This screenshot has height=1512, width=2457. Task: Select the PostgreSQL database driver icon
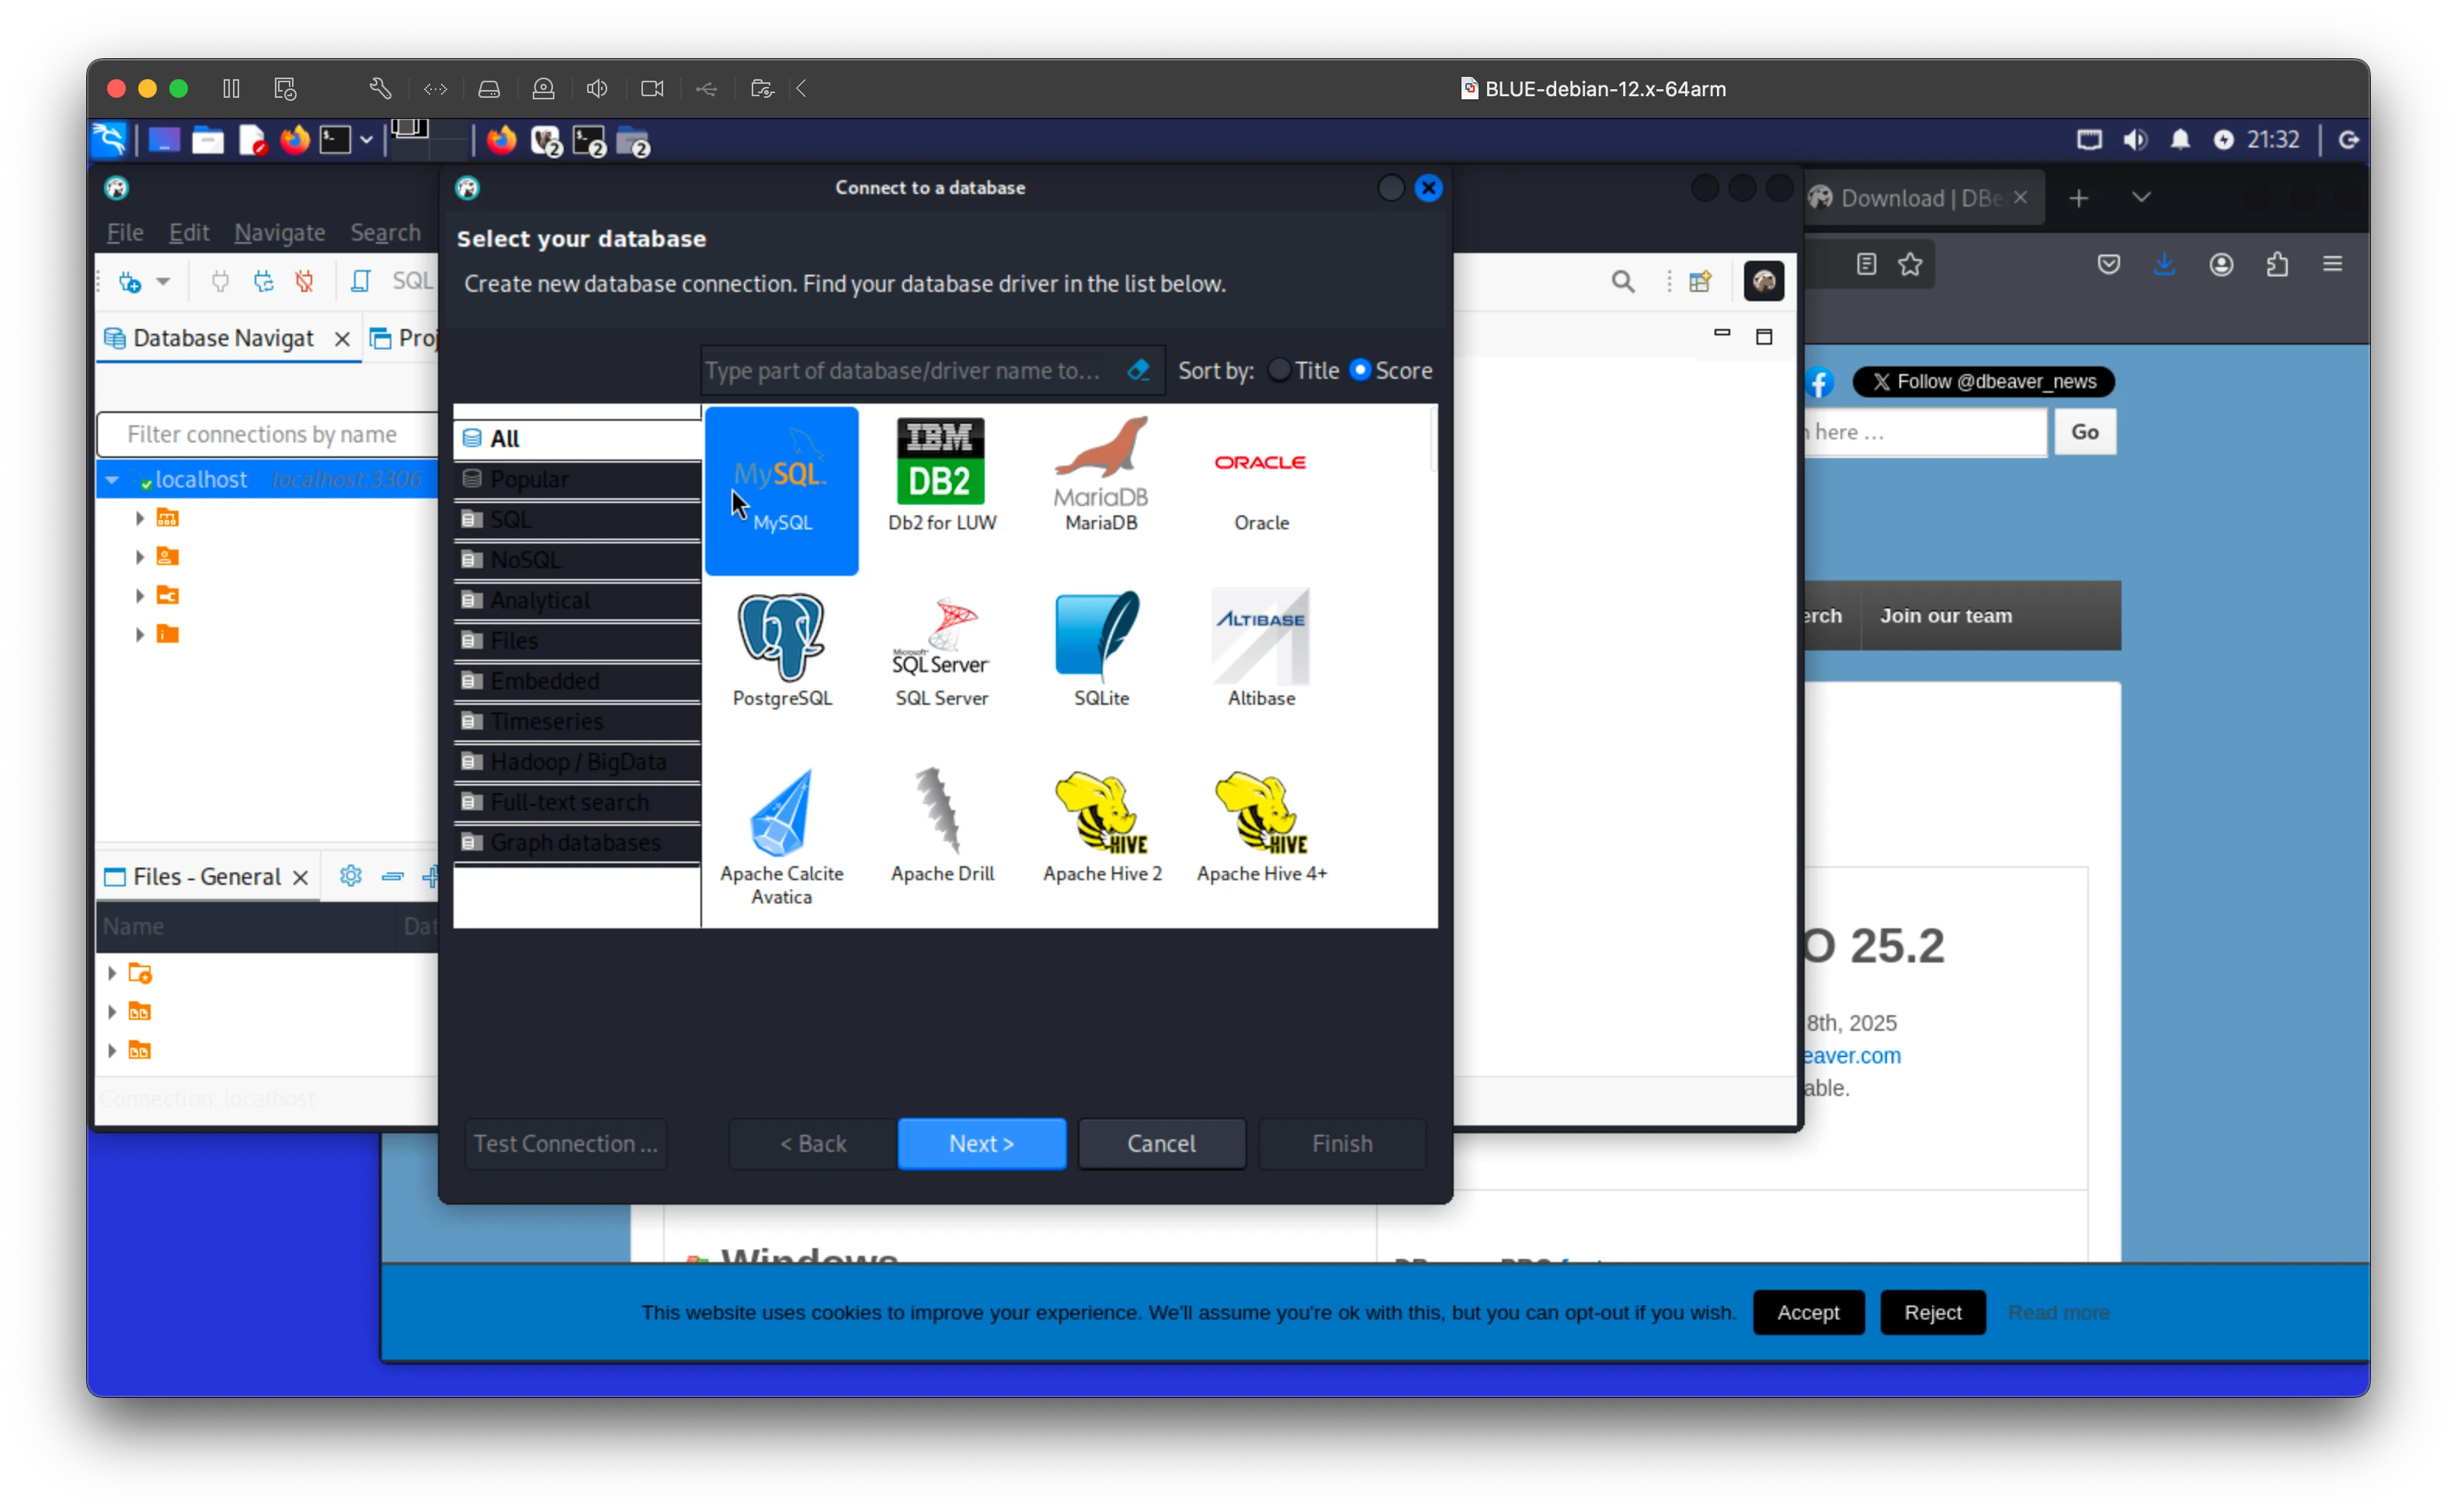[781, 638]
